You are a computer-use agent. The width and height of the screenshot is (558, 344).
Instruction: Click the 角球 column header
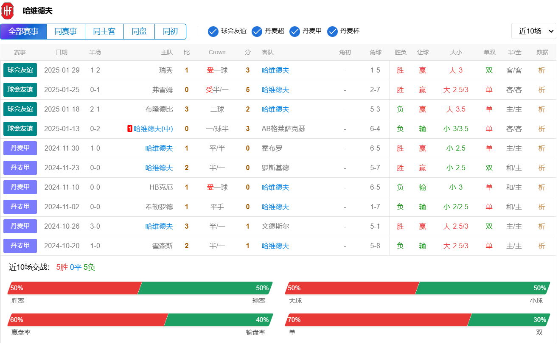376,52
